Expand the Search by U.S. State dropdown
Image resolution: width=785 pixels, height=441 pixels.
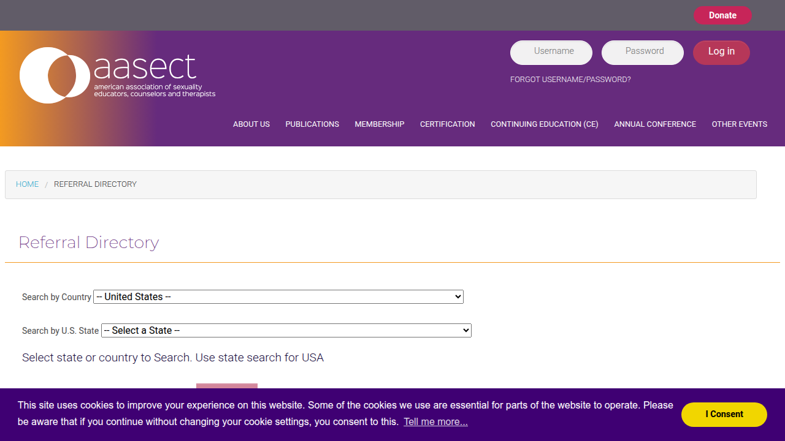click(x=286, y=331)
